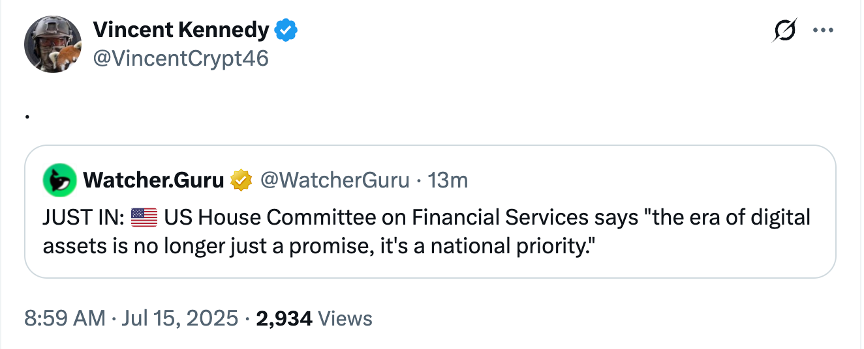This screenshot has width=864, height=349.
Task: Click the single period tweet text
Action: [x=27, y=117]
